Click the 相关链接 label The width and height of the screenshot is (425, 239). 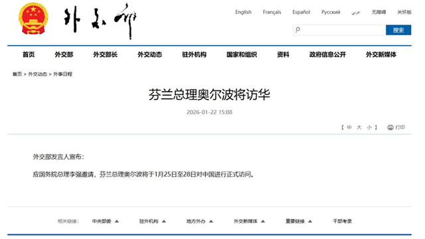click(68, 221)
